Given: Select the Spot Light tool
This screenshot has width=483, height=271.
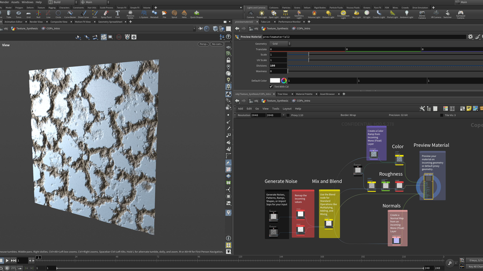Looking at the screenshot, I should (x=273, y=14).
